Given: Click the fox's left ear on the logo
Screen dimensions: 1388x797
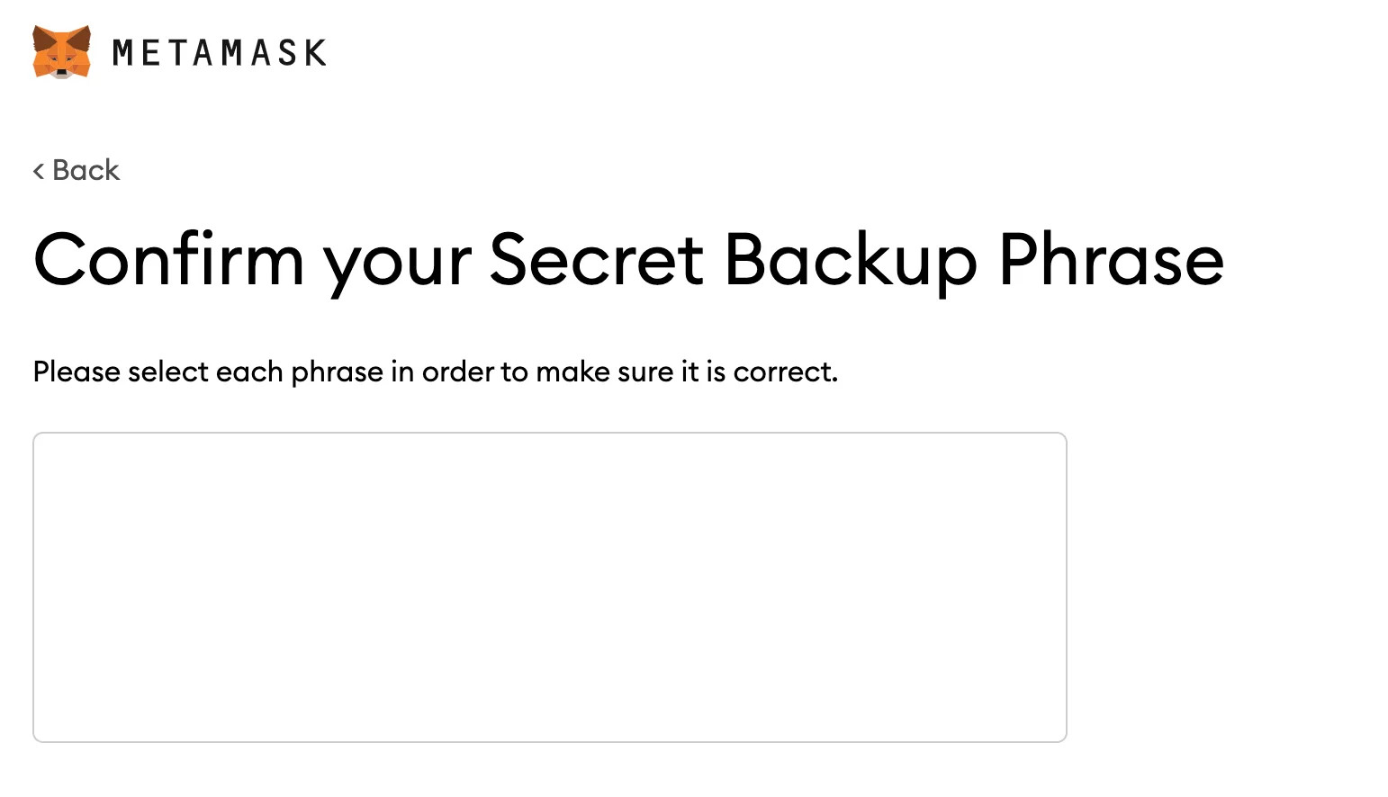Looking at the screenshot, I should (41, 38).
